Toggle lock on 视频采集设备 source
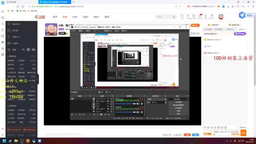 [x=111, y=99]
